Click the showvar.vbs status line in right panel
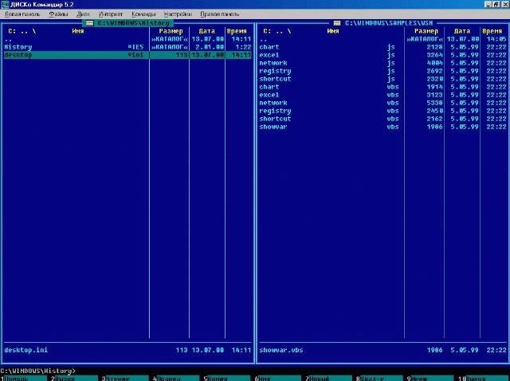Screen dimensions: 510x381 (x=383, y=351)
